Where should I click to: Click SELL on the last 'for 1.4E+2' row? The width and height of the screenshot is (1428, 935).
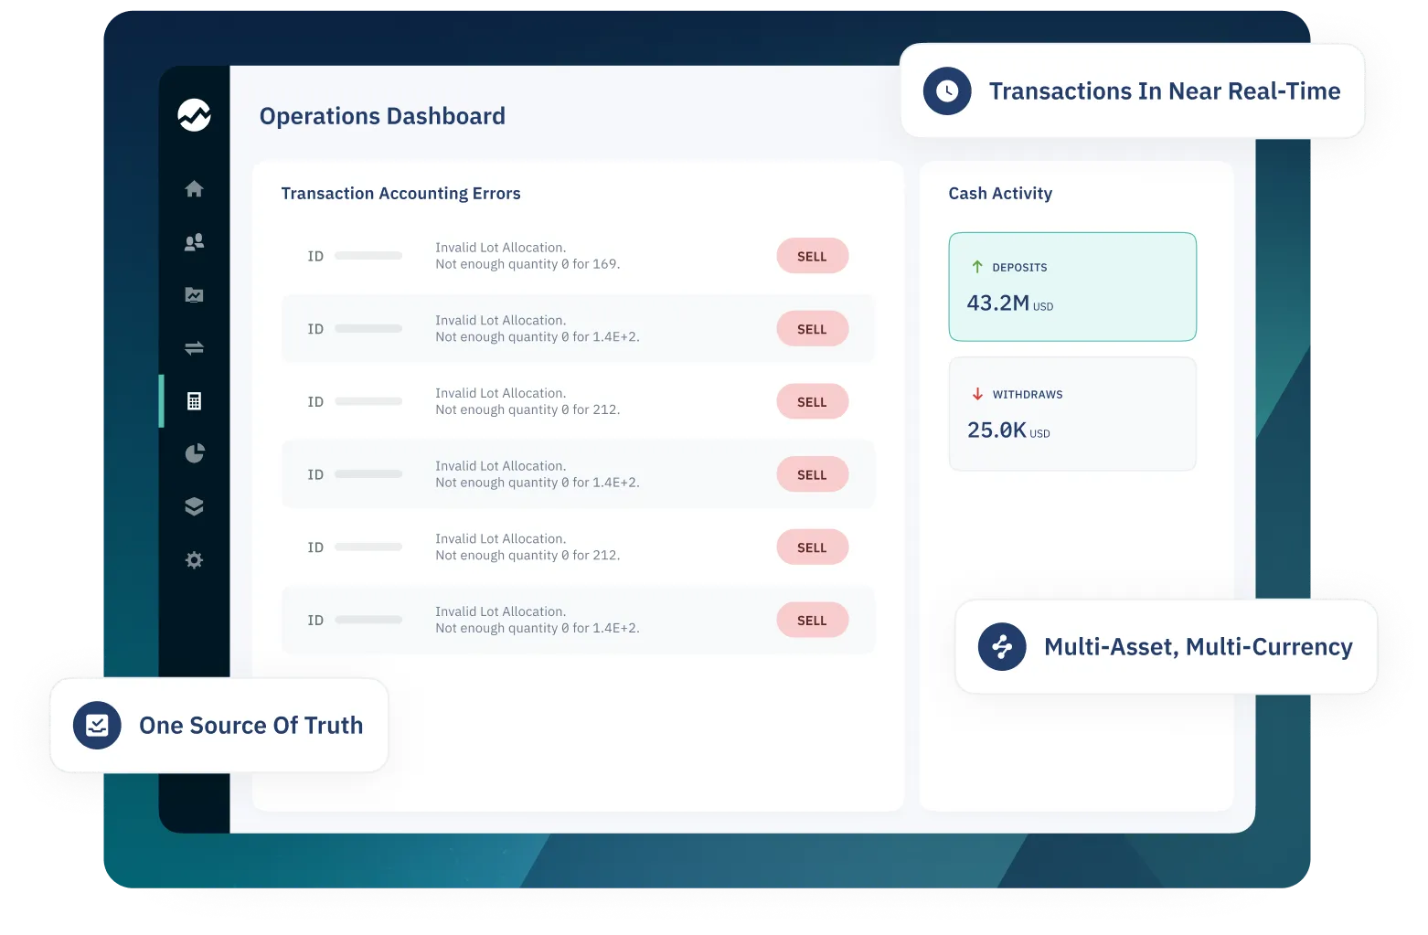tap(813, 620)
